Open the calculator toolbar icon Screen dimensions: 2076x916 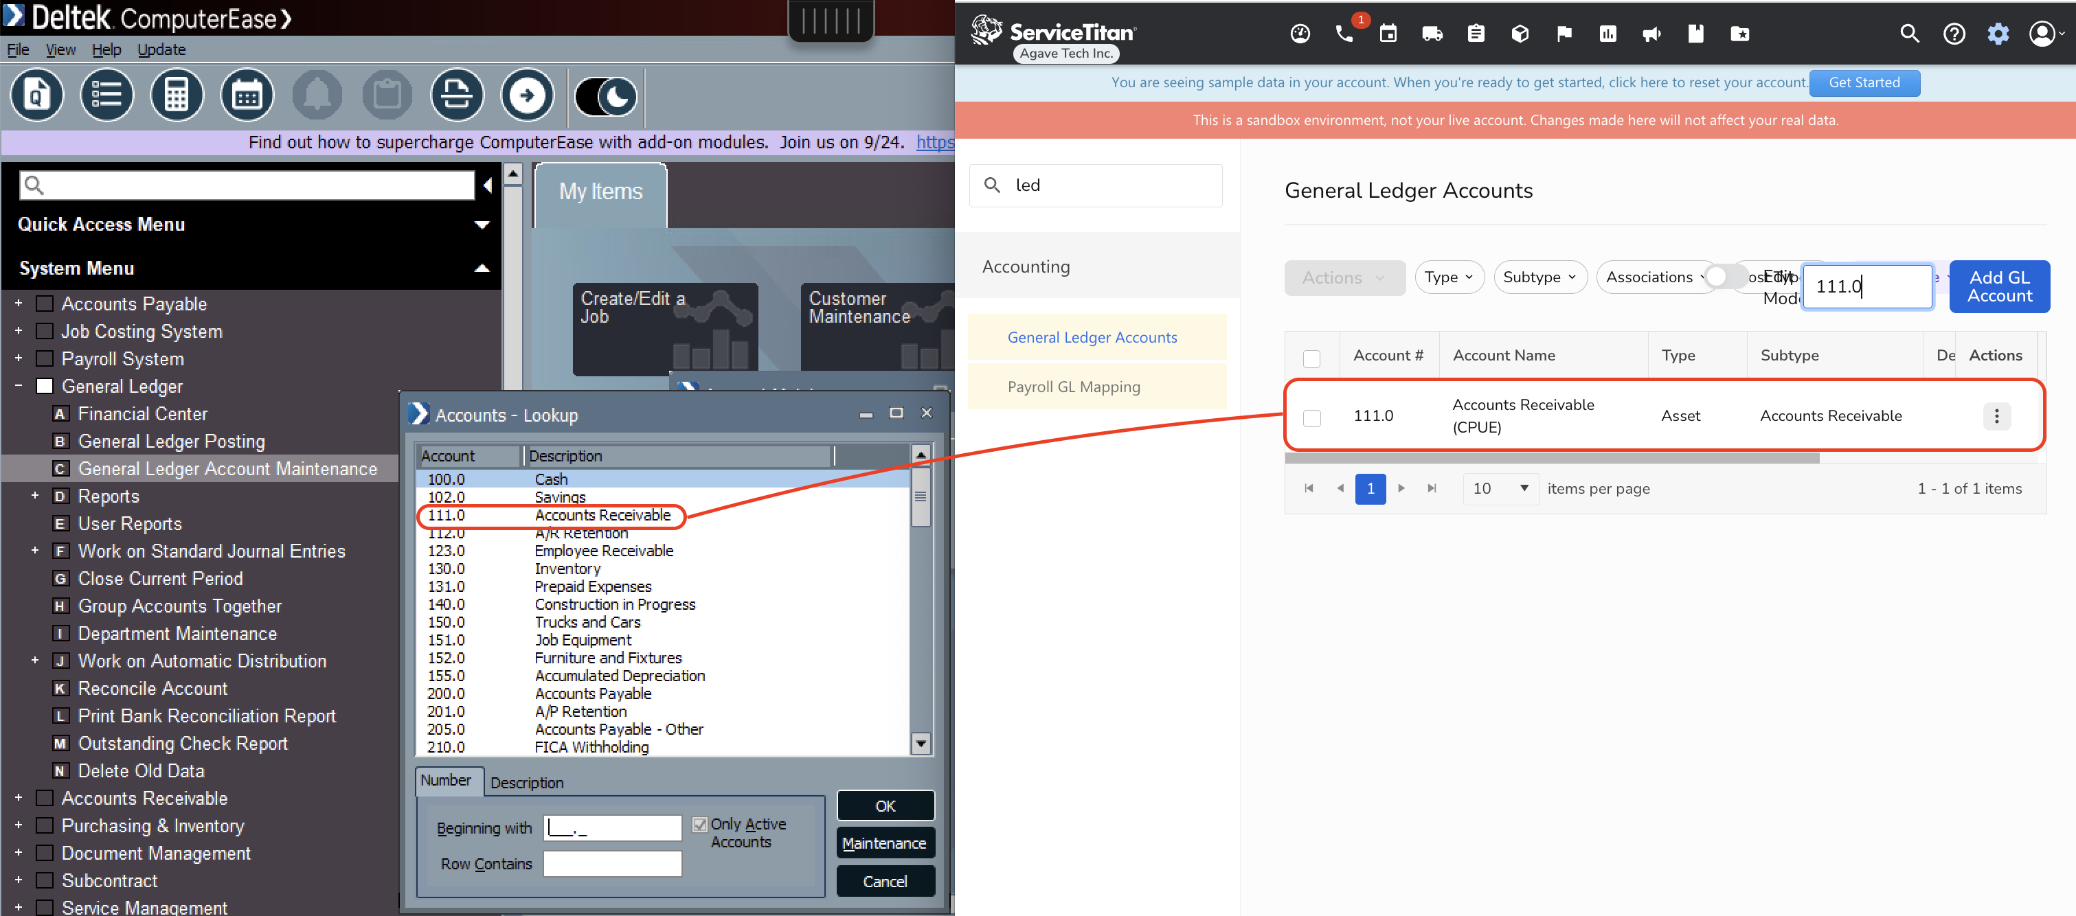click(x=177, y=95)
